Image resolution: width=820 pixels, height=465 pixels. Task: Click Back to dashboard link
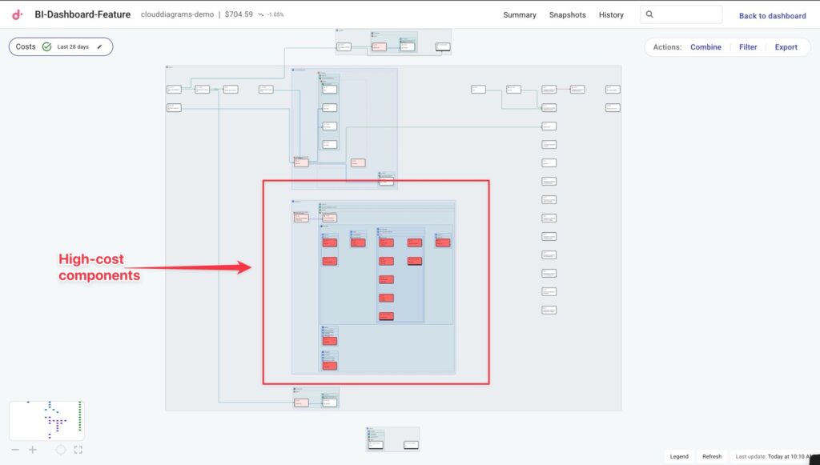pyautogui.click(x=772, y=16)
